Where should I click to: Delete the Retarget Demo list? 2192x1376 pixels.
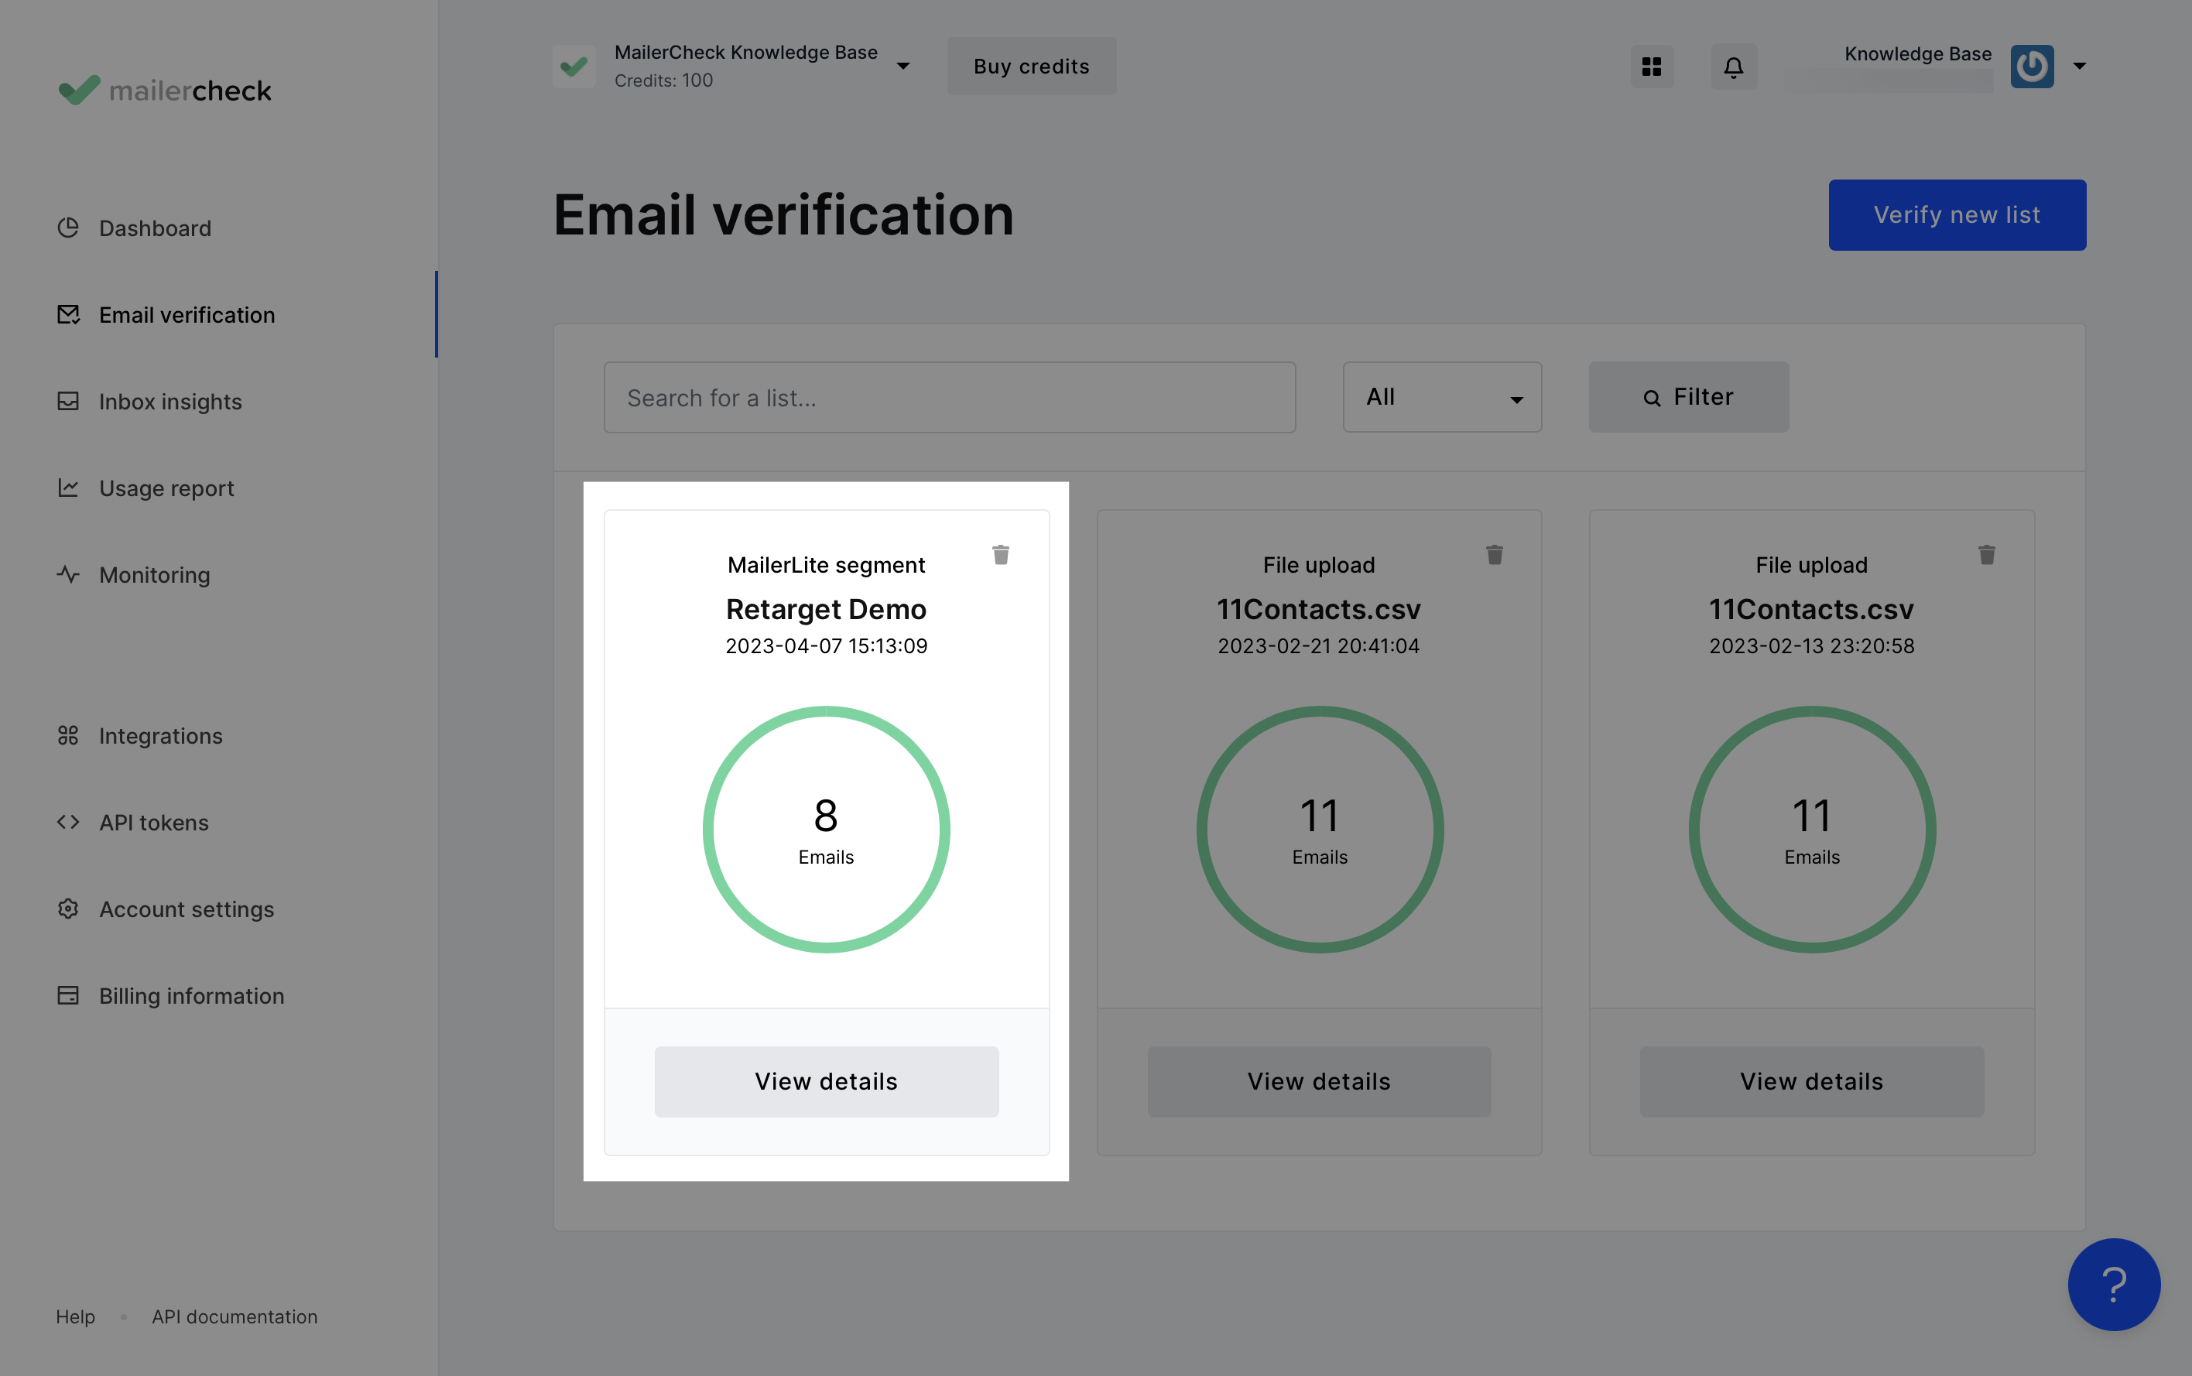(x=1001, y=554)
